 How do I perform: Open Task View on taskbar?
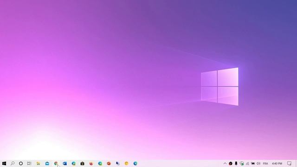[x=29, y=163]
